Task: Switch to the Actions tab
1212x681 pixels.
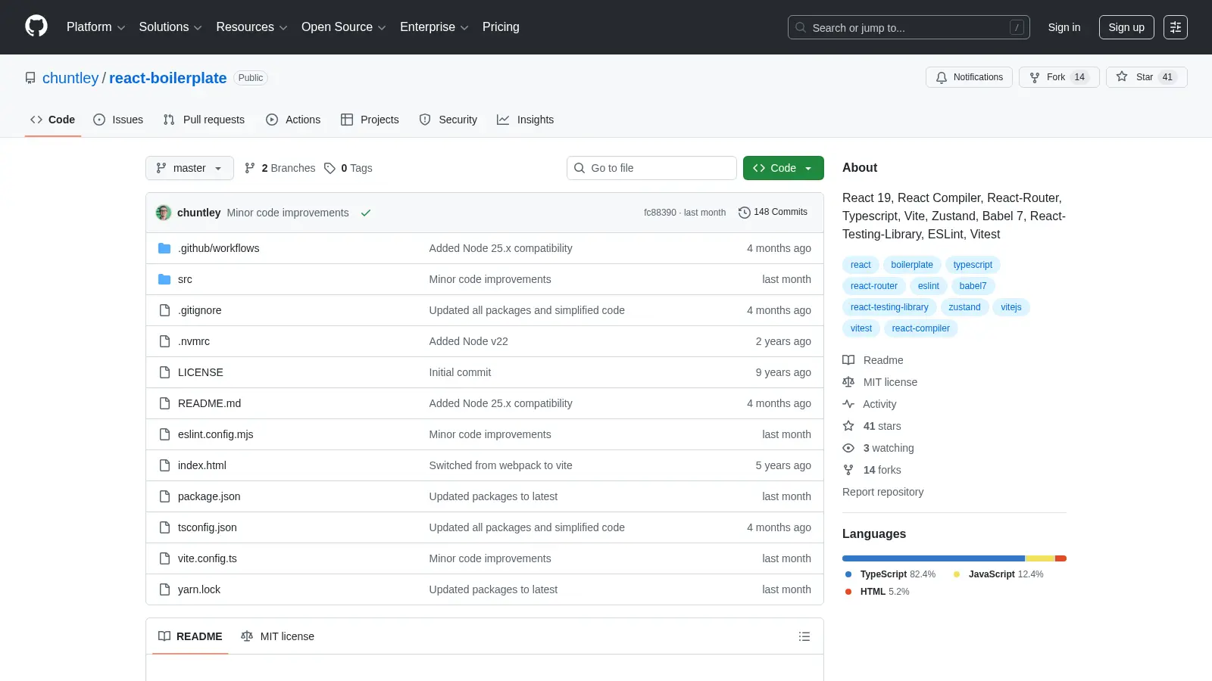Action: 293,120
